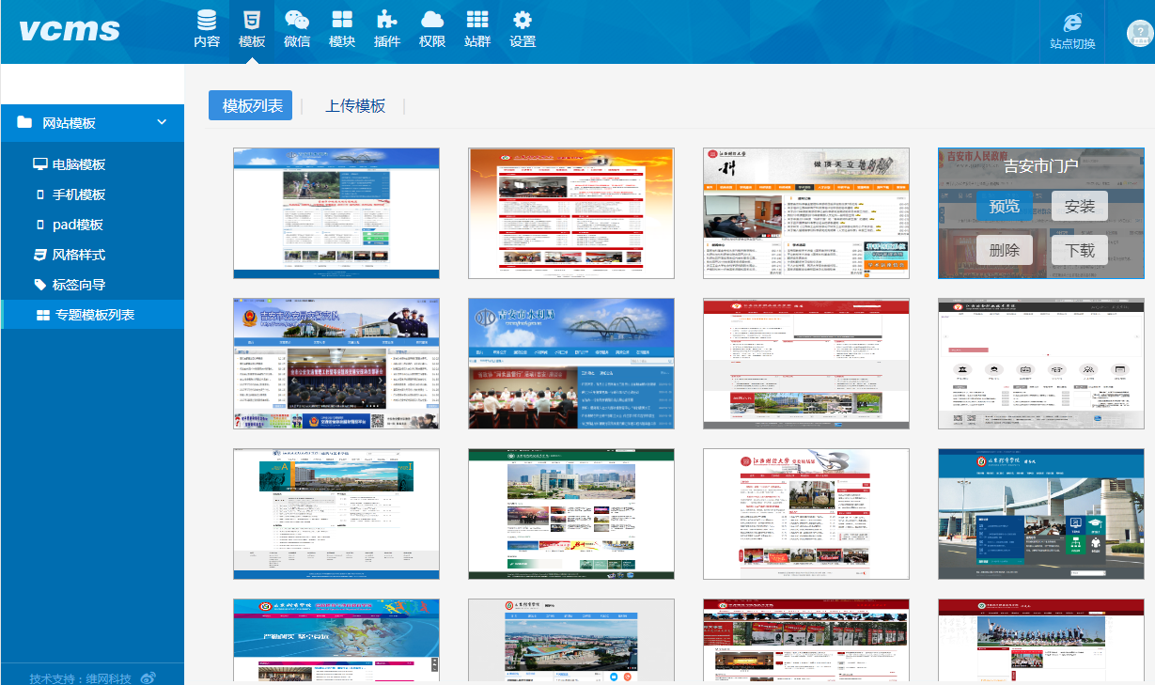Viewport: 1155px width, 685px height.
Task: Switch to the 模板列表 tab
Action: [251, 106]
